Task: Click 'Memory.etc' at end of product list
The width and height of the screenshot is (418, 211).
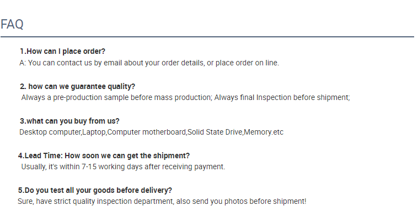Action: coord(264,132)
